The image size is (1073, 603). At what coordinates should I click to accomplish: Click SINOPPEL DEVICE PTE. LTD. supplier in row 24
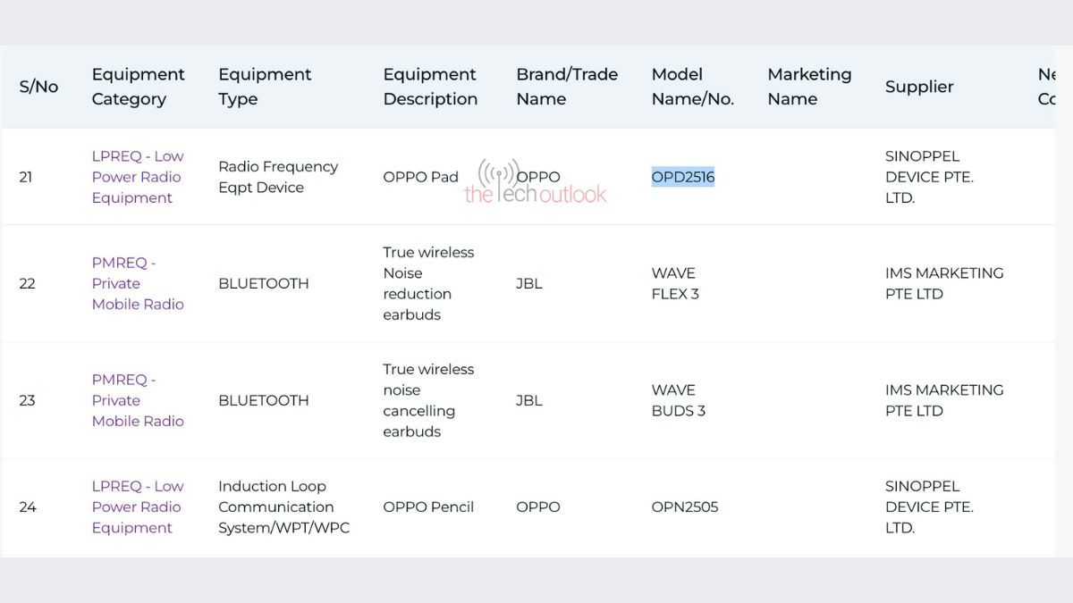pos(929,507)
